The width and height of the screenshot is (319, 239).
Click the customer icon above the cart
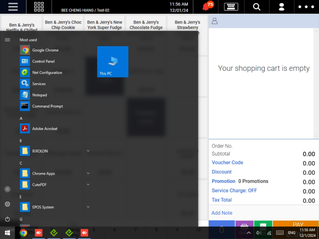(x=214, y=21)
